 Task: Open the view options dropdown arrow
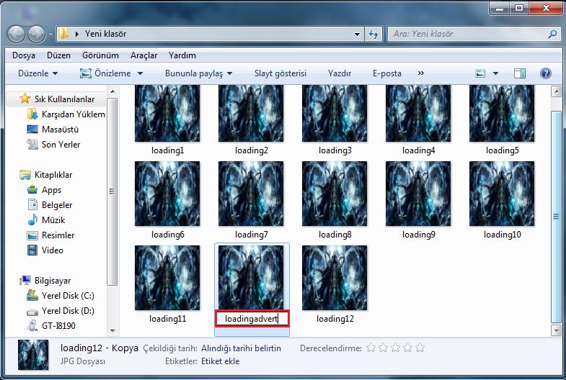point(495,73)
